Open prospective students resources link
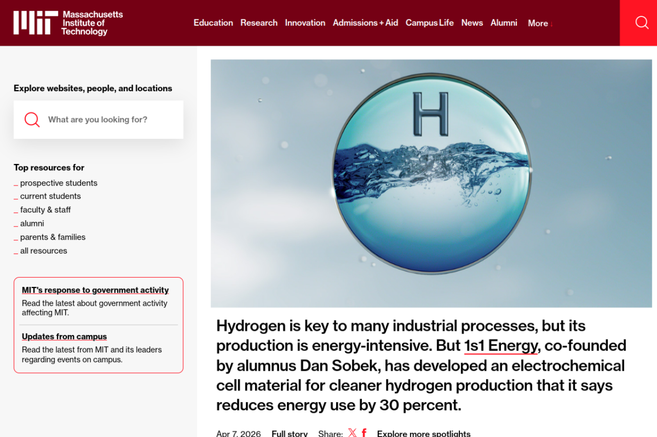This screenshot has width=657, height=437. coord(59,183)
